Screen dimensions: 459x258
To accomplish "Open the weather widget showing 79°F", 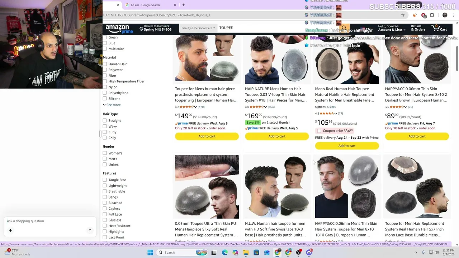I will pos(17,252).
